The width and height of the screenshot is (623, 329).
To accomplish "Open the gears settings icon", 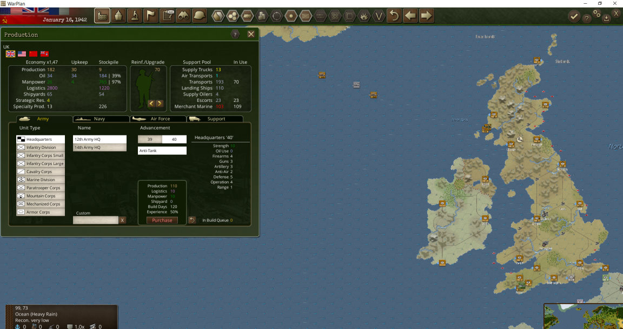I will coord(597,13).
